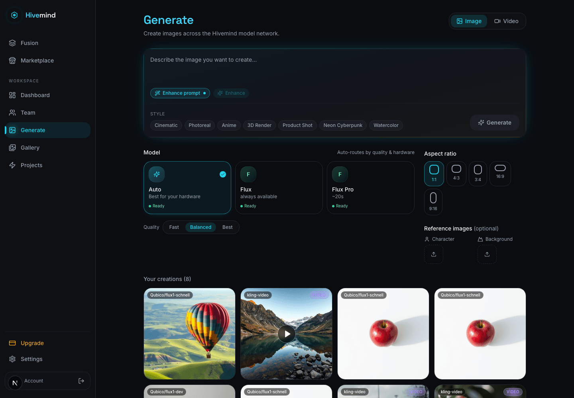Select the 3D Render style chip
574x398 pixels.
click(x=259, y=125)
